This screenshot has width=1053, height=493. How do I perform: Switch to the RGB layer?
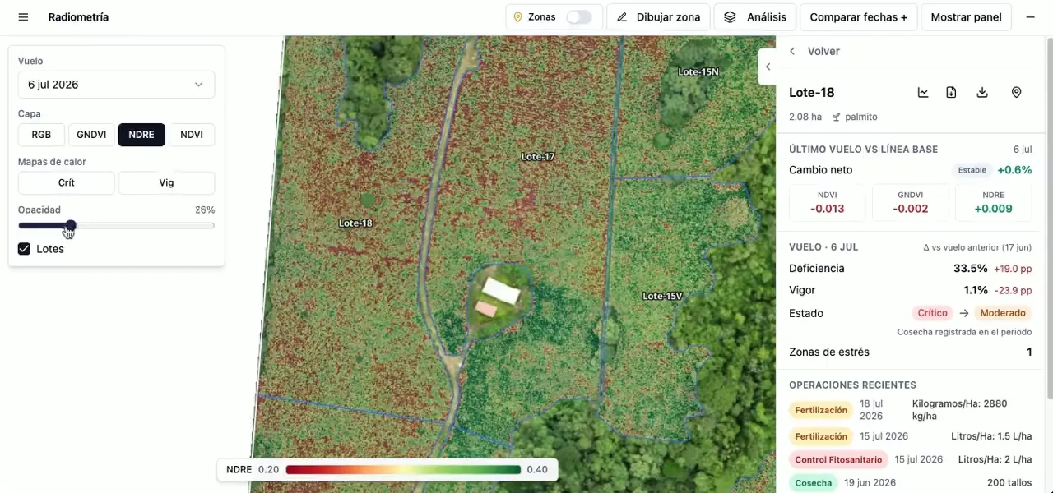pyautogui.click(x=41, y=135)
